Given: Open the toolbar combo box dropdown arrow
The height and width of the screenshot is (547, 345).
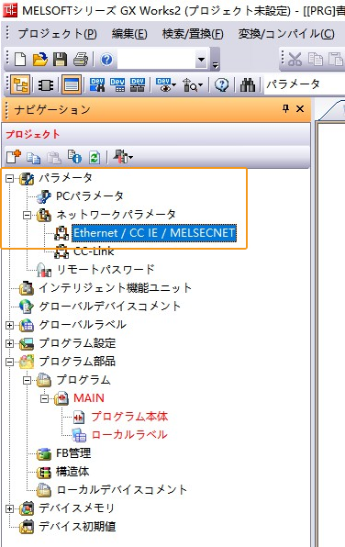Looking at the screenshot, I should [x=201, y=60].
